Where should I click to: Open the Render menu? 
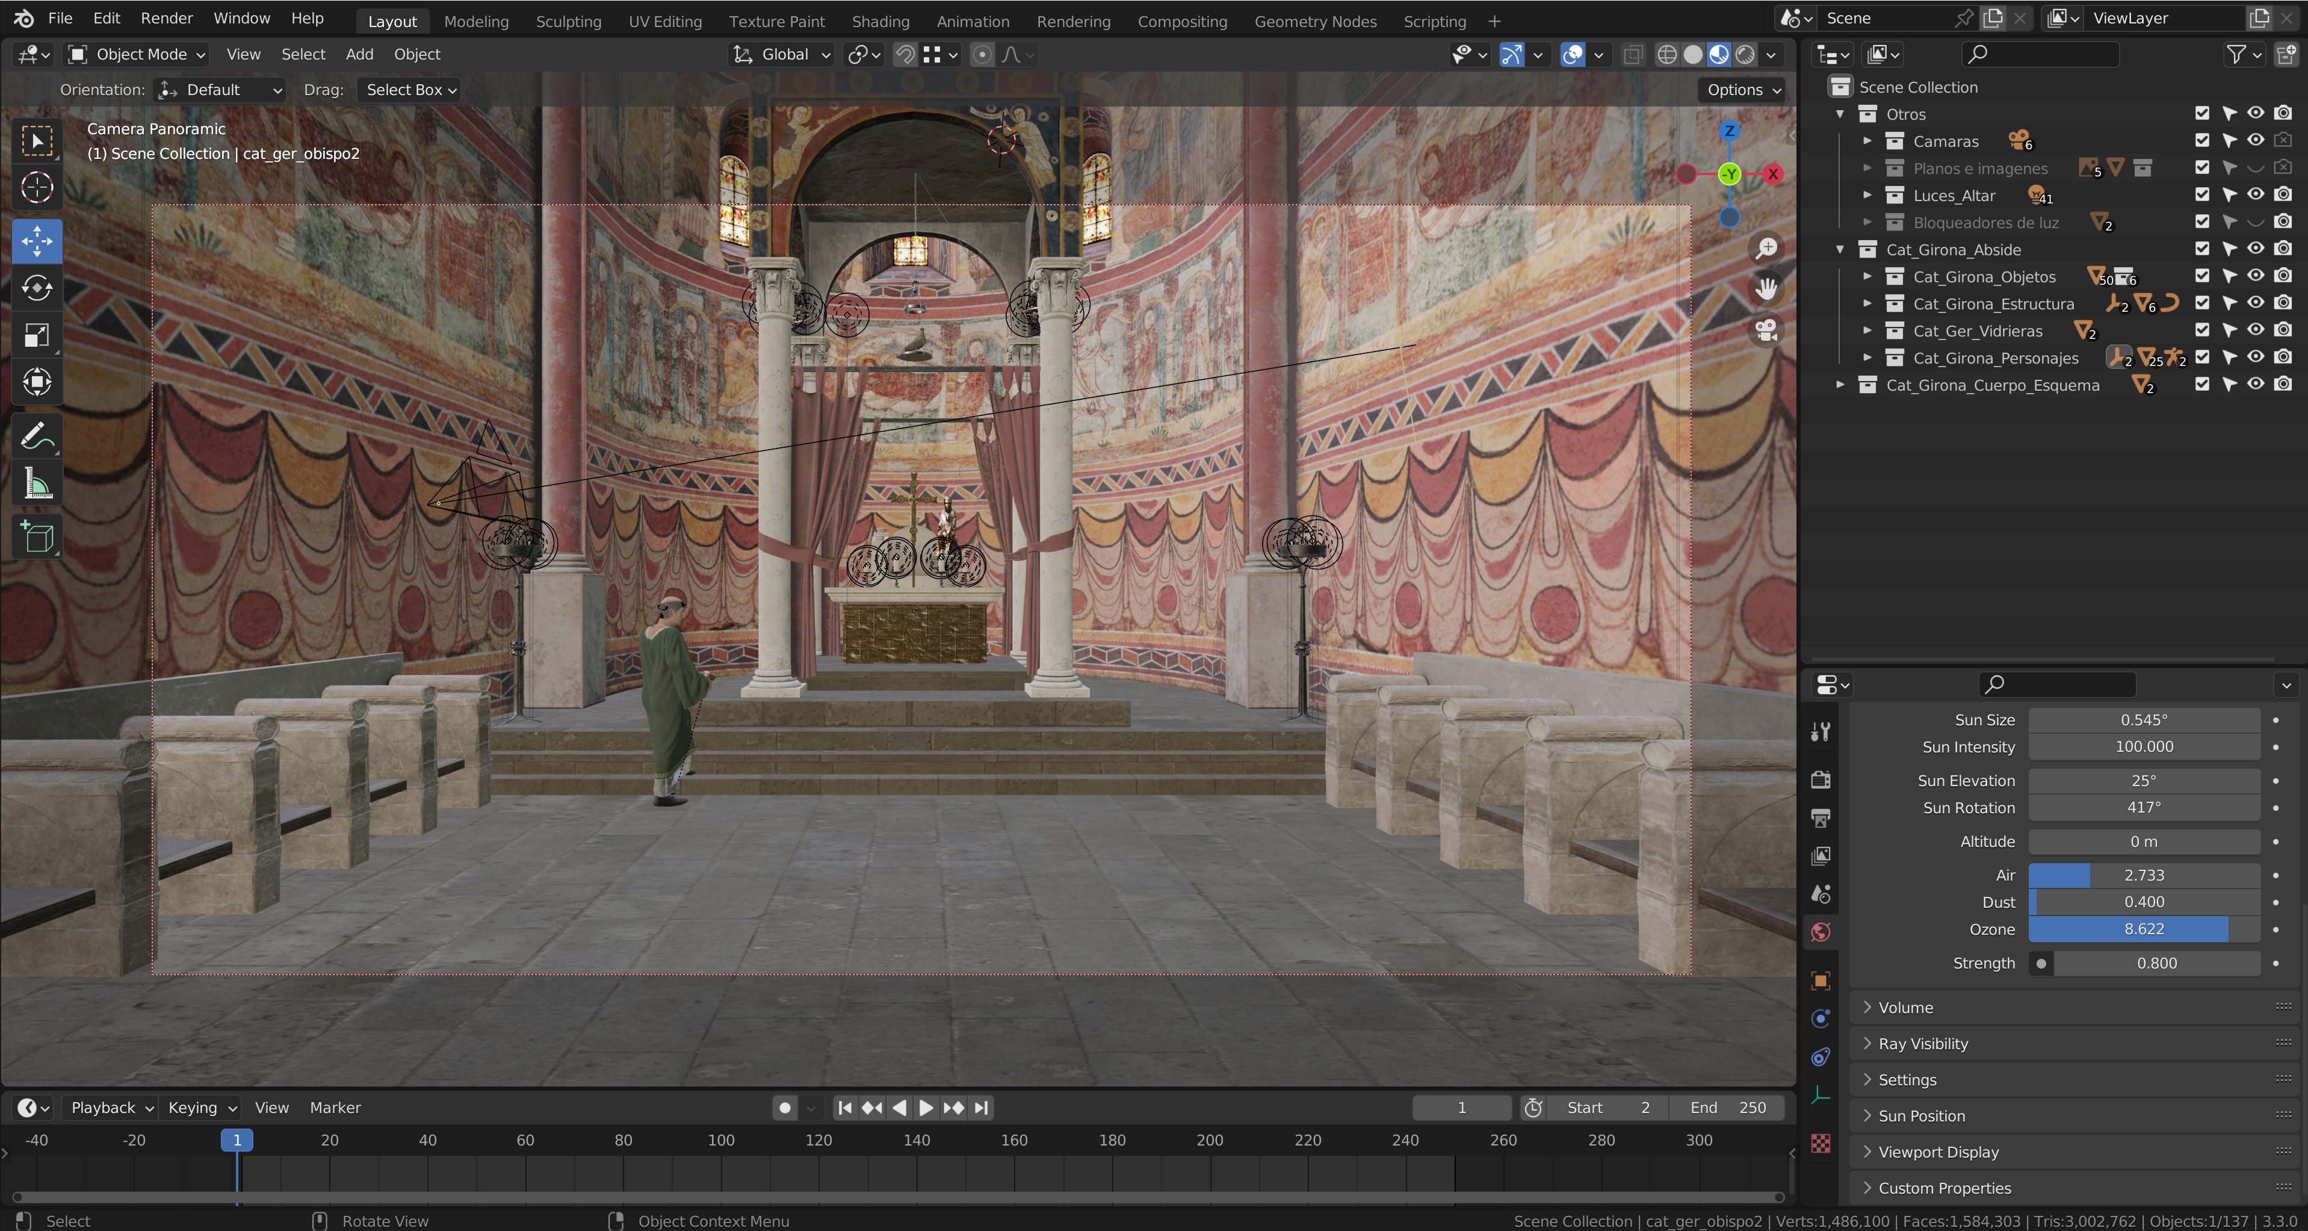click(x=166, y=18)
